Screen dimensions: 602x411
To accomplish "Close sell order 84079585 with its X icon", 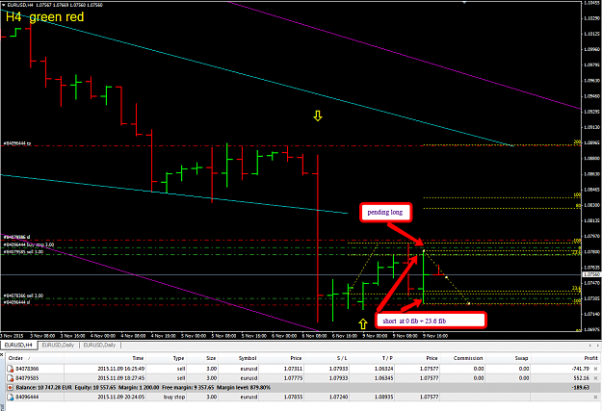I will tap(595, 378).
